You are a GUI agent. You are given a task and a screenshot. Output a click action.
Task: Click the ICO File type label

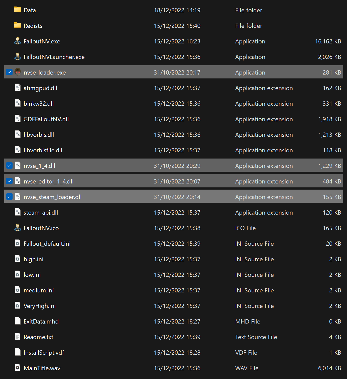245,228
